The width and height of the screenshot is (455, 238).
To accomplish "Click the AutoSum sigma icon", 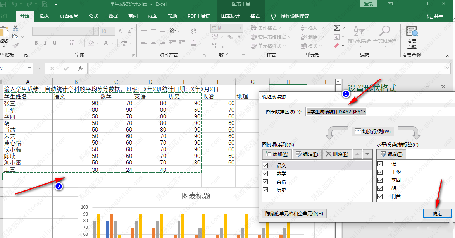I will click(337, 28).
